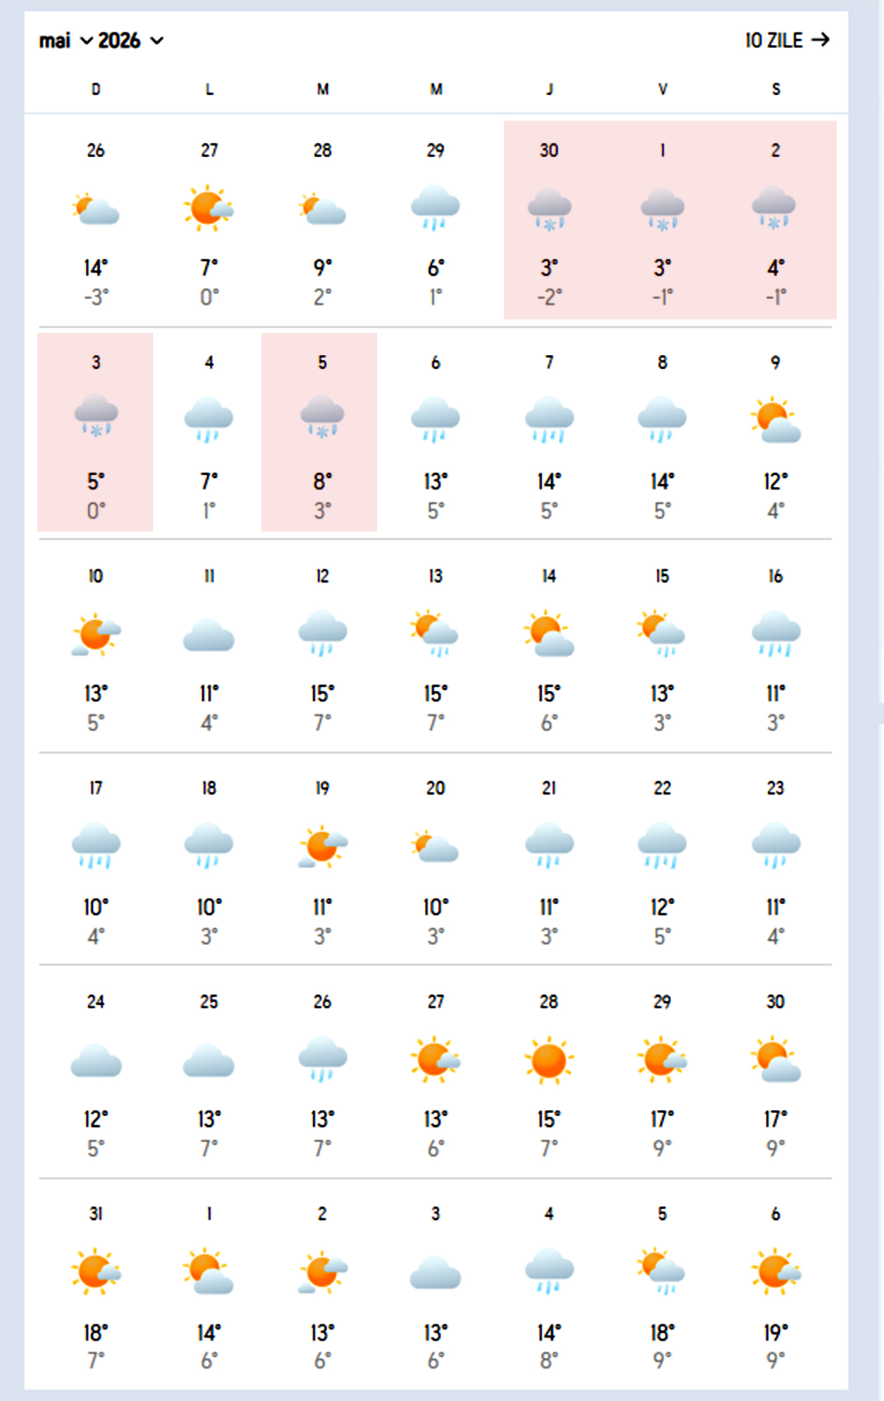Expand the 2026 year dropdown
This screenshot has width=884, height=1401.
[131, 41]
